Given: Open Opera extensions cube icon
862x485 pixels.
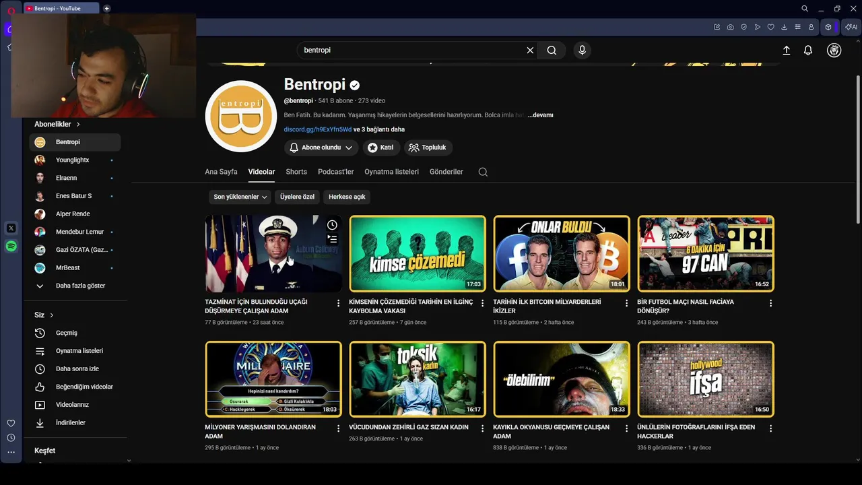Looking at the screenshot, I should (x=828, y=27).
